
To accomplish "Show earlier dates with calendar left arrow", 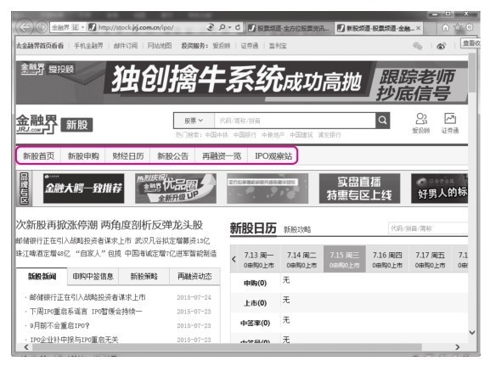I will click(x=234, y=259).
